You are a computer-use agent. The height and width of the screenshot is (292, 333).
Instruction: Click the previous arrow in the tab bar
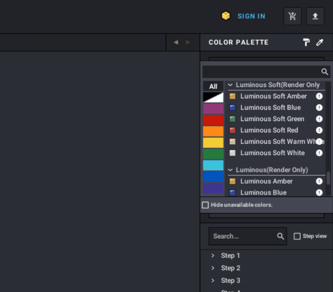coord(176,42)
